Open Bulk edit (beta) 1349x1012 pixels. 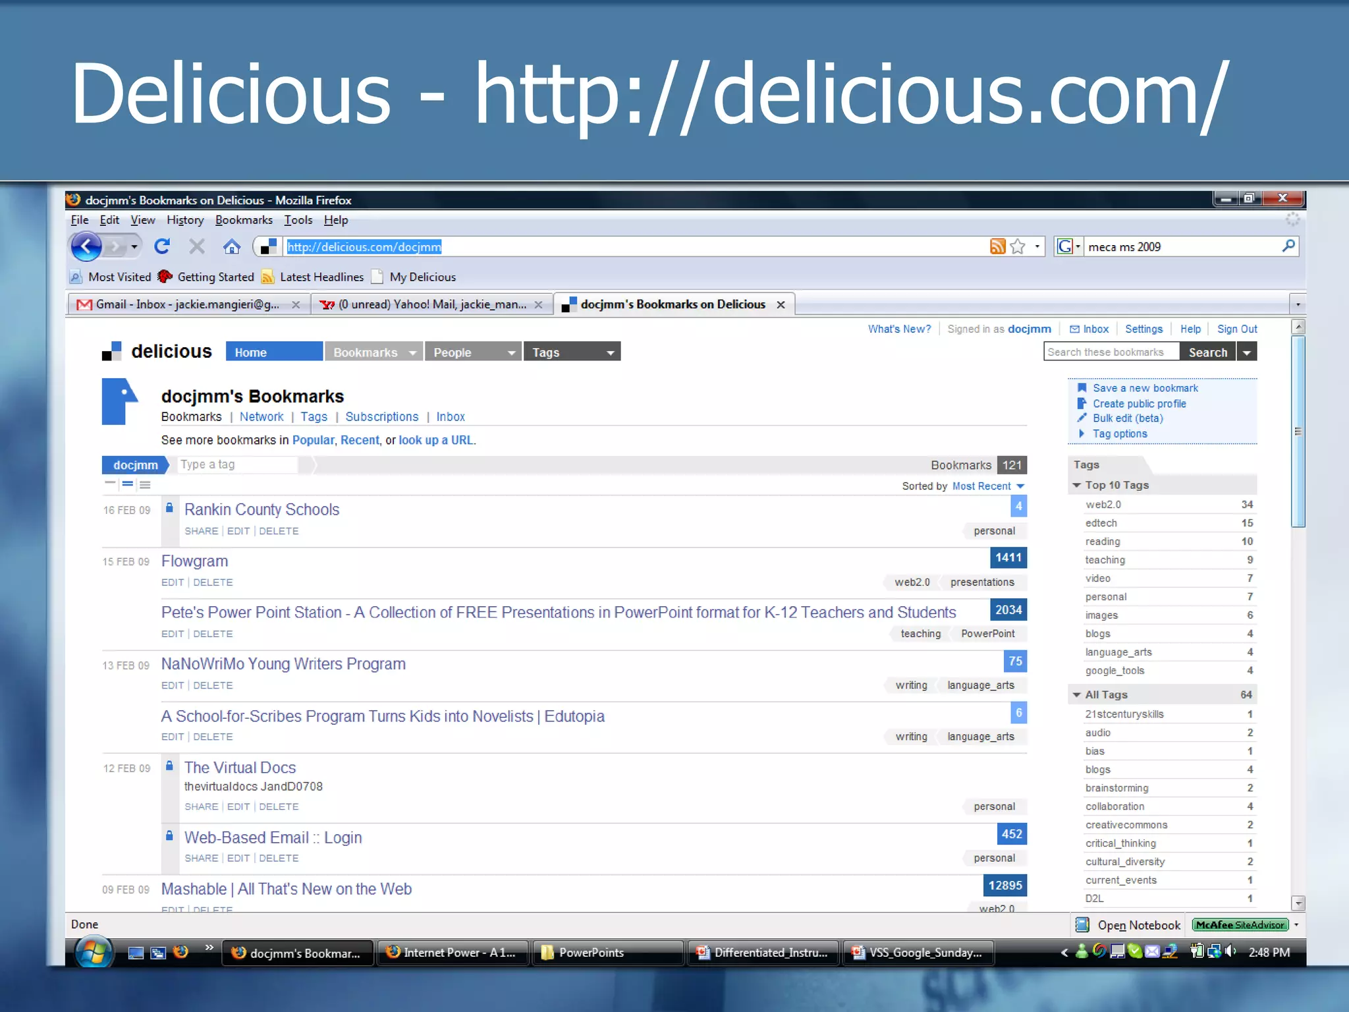pyautogui.click(x=1128, y=418)
